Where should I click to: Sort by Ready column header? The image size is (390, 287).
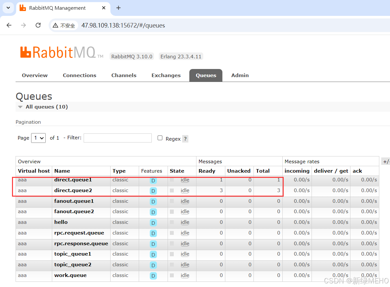coord(207,171)
